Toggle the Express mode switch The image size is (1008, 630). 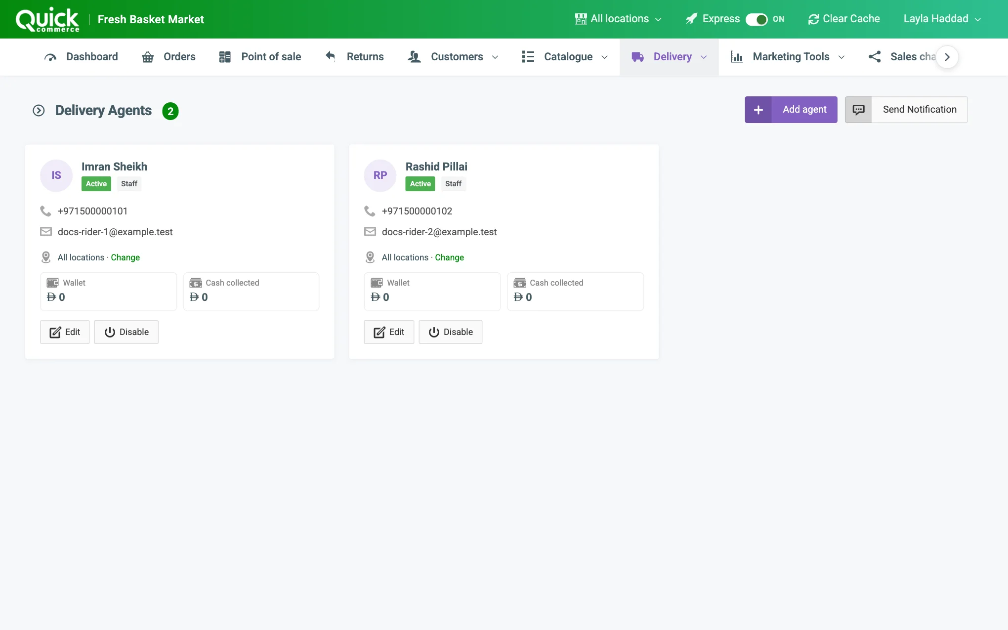756,19
